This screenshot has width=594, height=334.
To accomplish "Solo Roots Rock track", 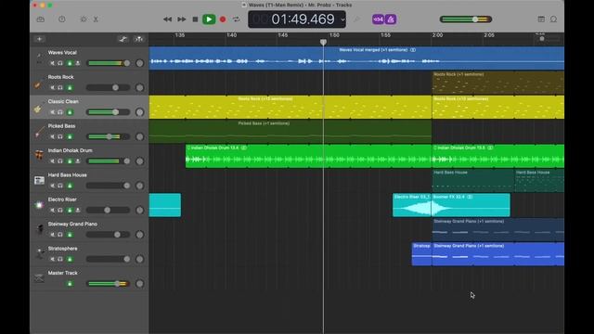I will [x=60, y=88].
